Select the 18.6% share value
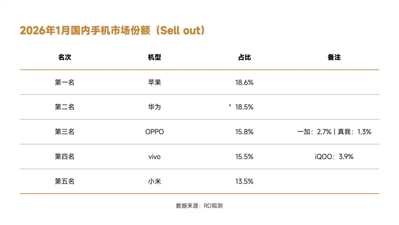Viewport: 399px width, 225px height. click(244, 83)
